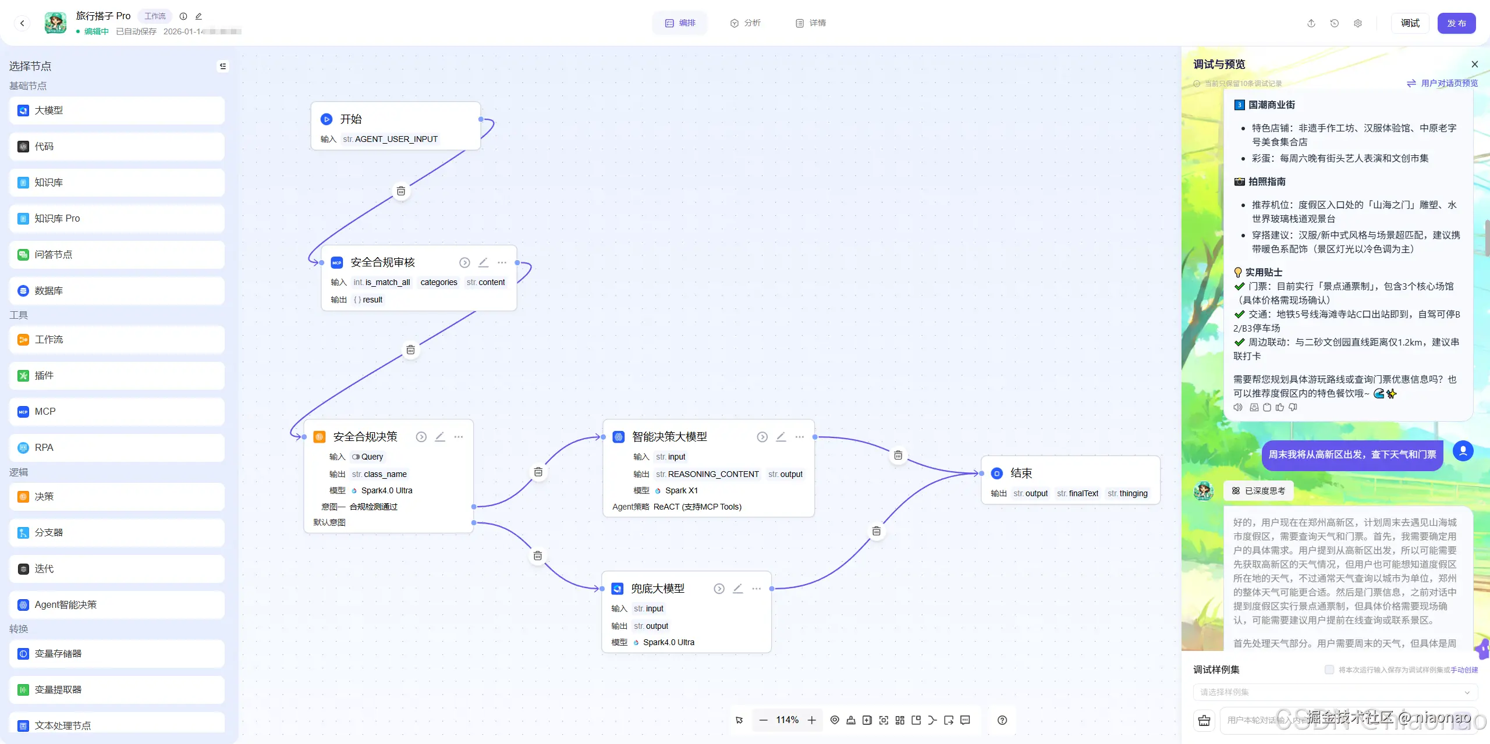Screen dimensions: 1490x744
Task: Click the 调试 debug button
Action: pyautogui.click(x=1410, y=23)
